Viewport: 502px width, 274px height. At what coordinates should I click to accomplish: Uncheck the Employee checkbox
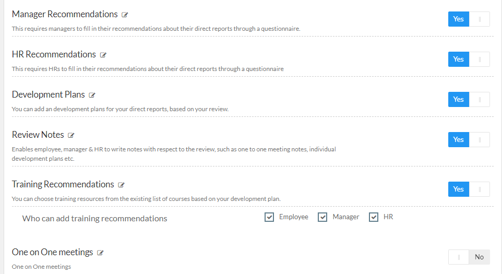pyautogui.click(x=269, y=217)
